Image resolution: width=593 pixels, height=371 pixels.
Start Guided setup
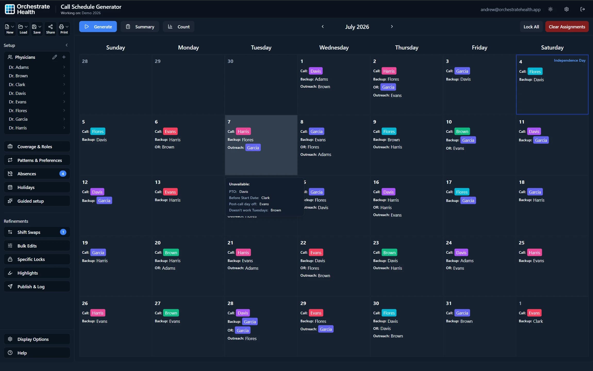tap(37, 201)
